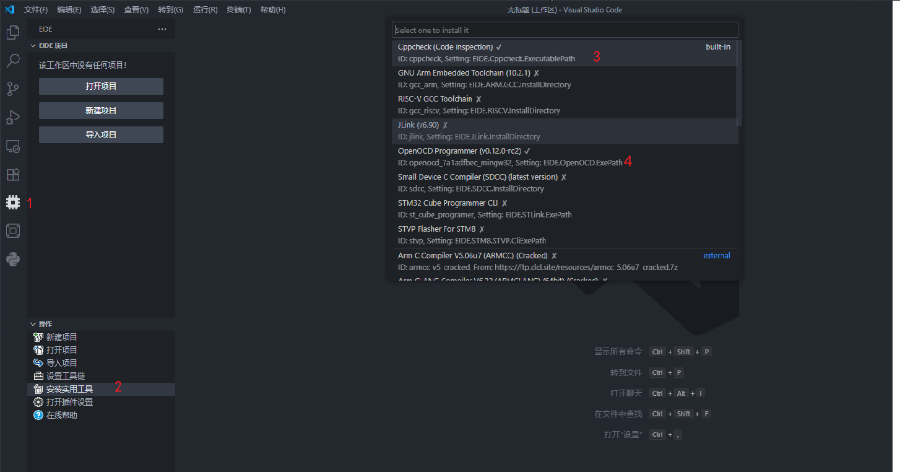Choose Small Device C Compiler (SDCC) entry
Screen dimensions: 900x472
(x=565, y=183)
